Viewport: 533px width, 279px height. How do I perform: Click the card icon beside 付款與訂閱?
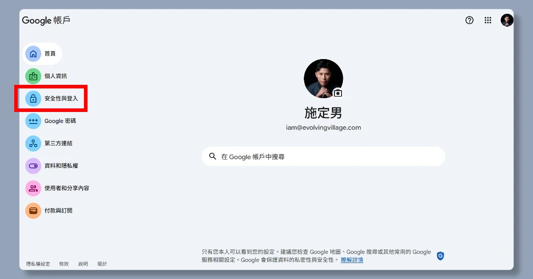point(33,211)
